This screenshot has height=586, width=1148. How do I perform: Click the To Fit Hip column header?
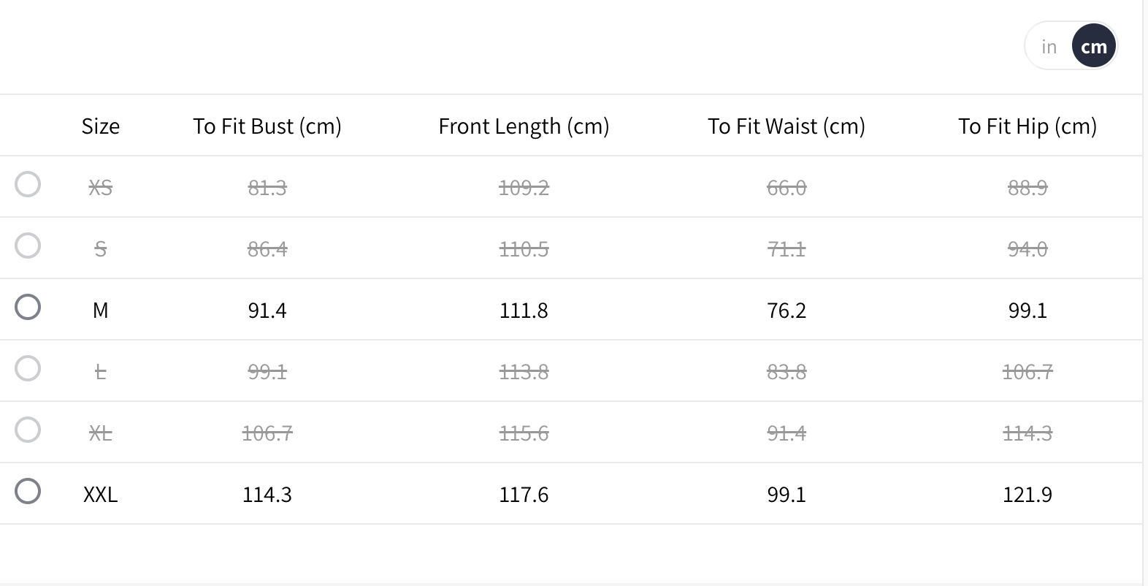pos(1028,126)
